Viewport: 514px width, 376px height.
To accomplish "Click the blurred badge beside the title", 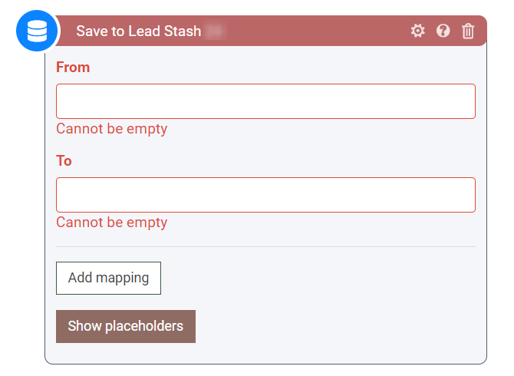I will coord(216,31).
